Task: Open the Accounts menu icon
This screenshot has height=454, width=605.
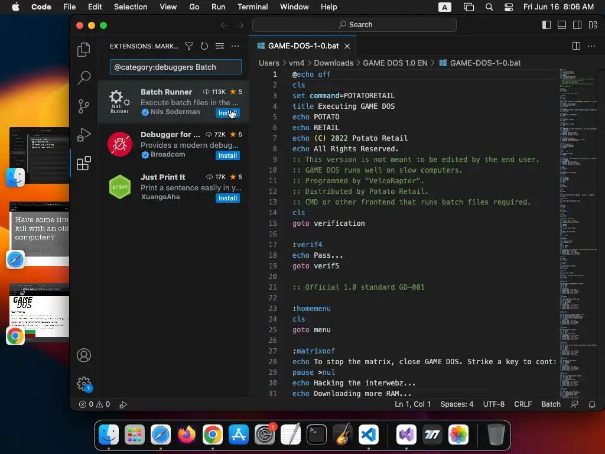Action: point(84,355)
